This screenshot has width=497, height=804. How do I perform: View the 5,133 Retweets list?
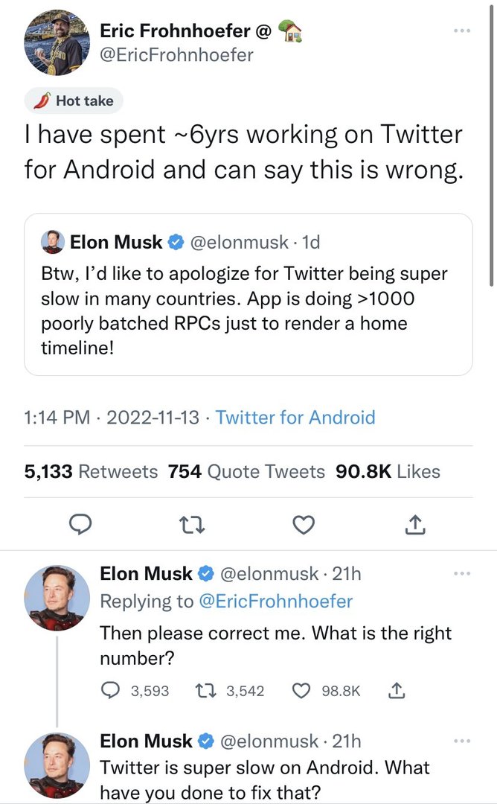click(x=91, y=471)
